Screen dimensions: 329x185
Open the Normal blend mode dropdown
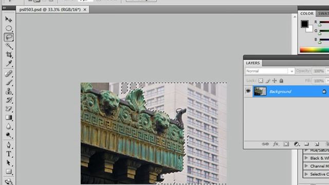click(269, 71)
